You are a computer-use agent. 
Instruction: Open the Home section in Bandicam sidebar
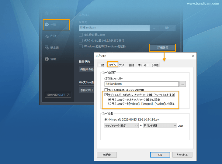(x=51, y=13)
